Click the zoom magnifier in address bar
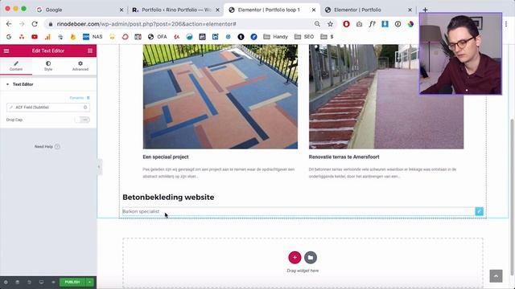Viewport: 515px width, 289px height. point(317,24)
